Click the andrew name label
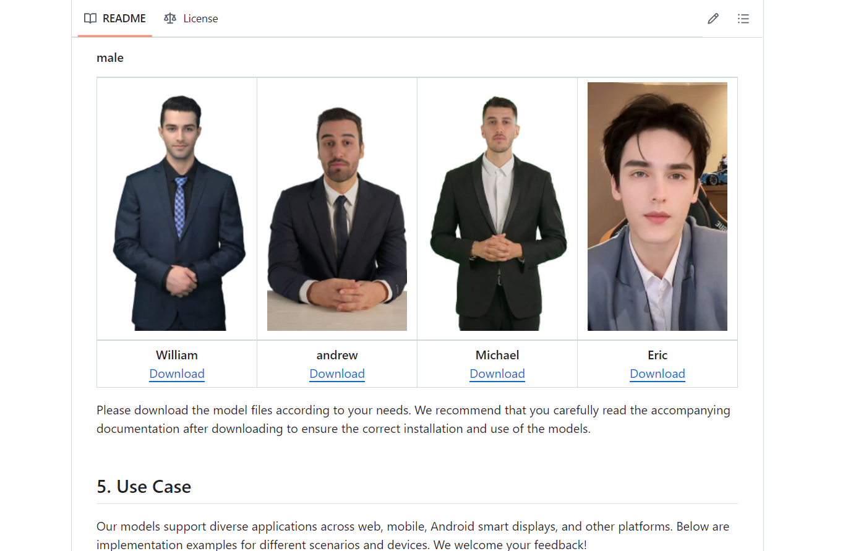848x551 pixels. [x=337, y=355]
